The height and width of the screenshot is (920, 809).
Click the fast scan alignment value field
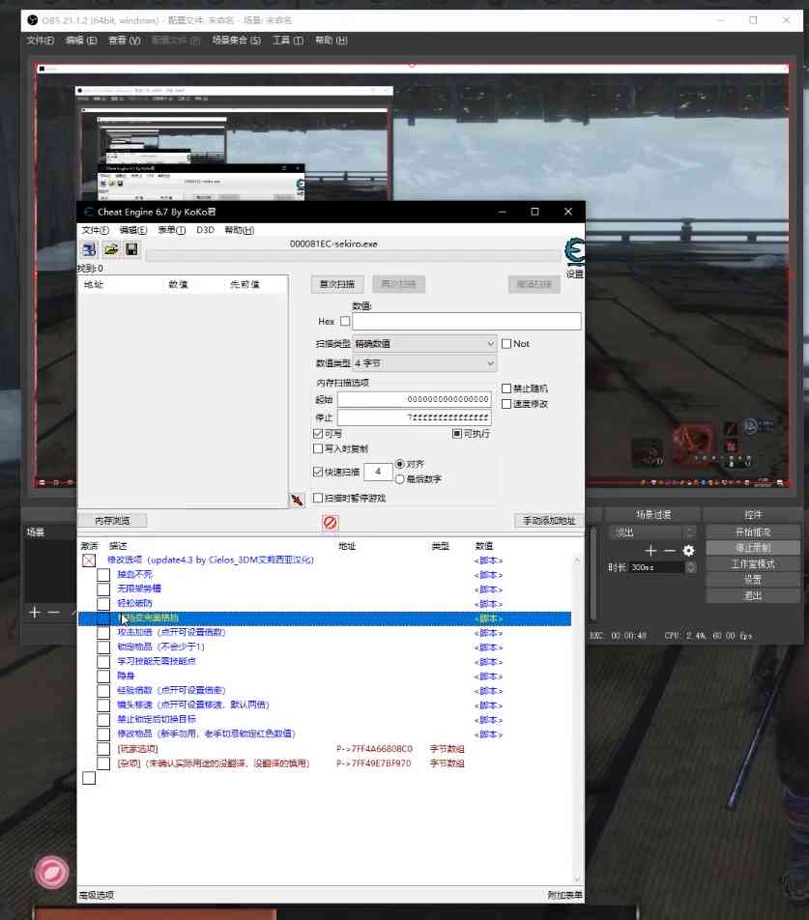pyautogui.click(x=378, y=472)
